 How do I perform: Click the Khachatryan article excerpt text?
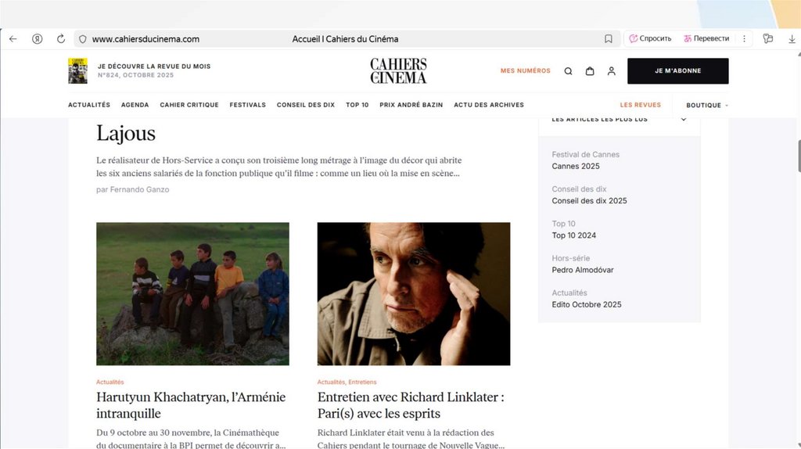pos(191,439)
